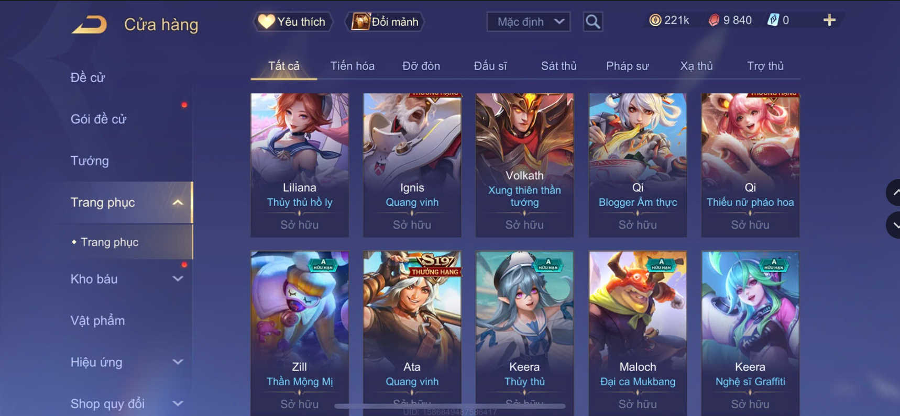900x416 pixels.
Task: Switch to the Sát thủ tab
Action: pyautogui.click(x=558, y=66)
